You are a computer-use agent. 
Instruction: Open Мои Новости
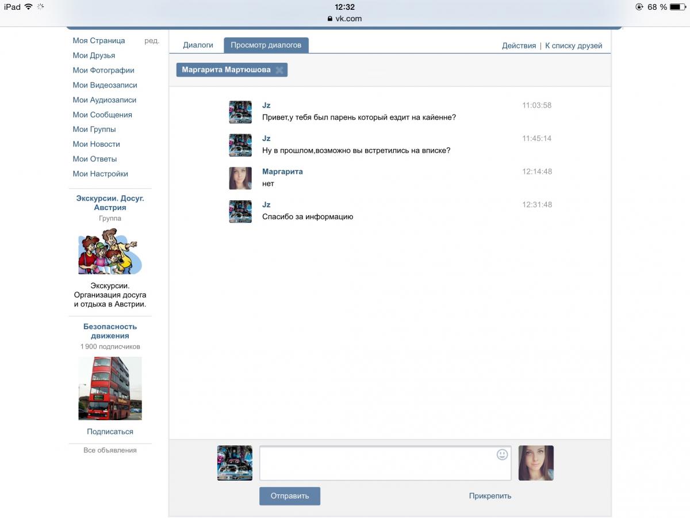pos(97,144)
